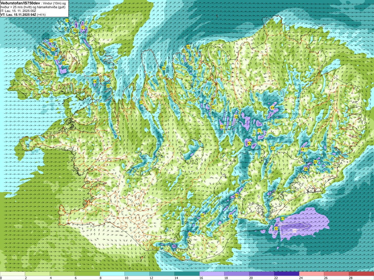Click the 22–24 m/s dark indigo legend swatch
The image size is (374, 280).
[287, 274]
